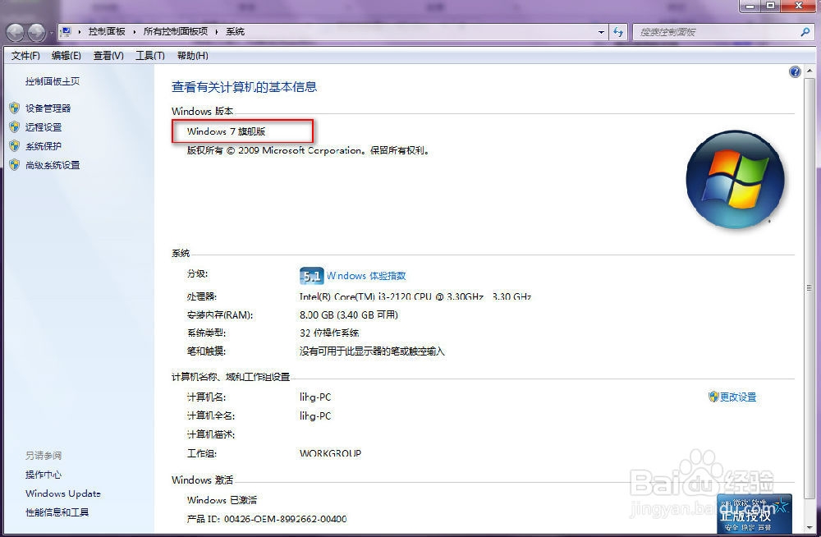Open the 编辑(E) menu

click(x=67, y=56)
